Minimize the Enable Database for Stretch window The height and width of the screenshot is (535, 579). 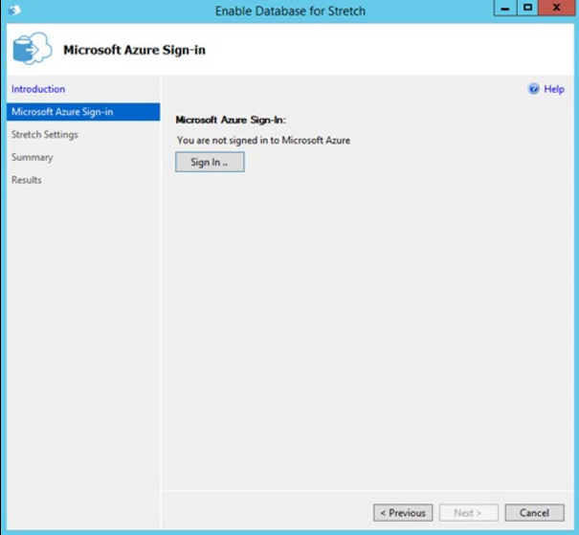pos(505,8)
